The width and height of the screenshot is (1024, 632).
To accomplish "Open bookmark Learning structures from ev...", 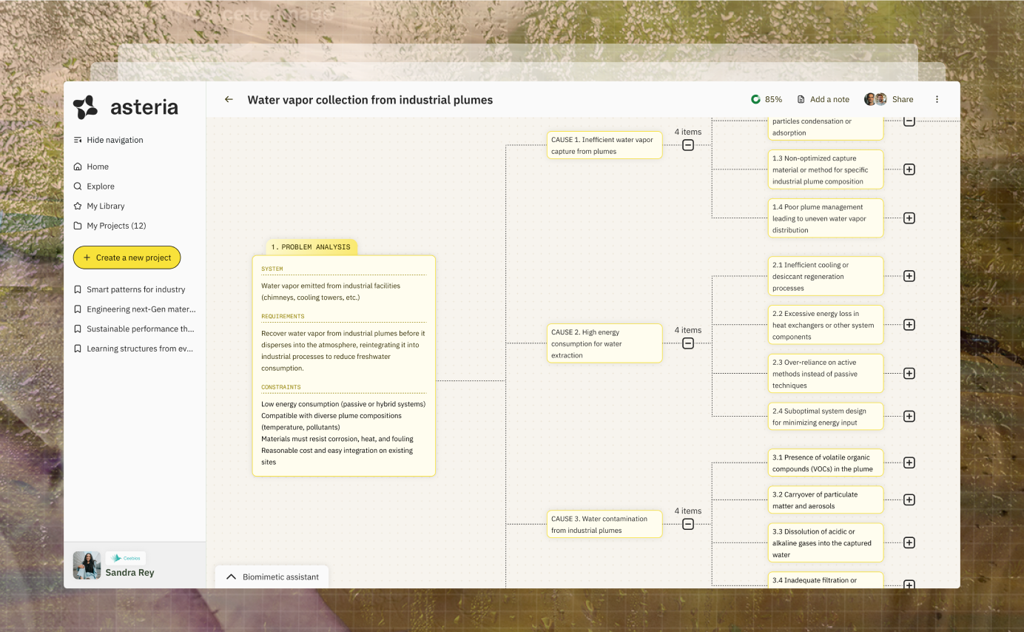I will pyautogui.click(x=140, y=349).
